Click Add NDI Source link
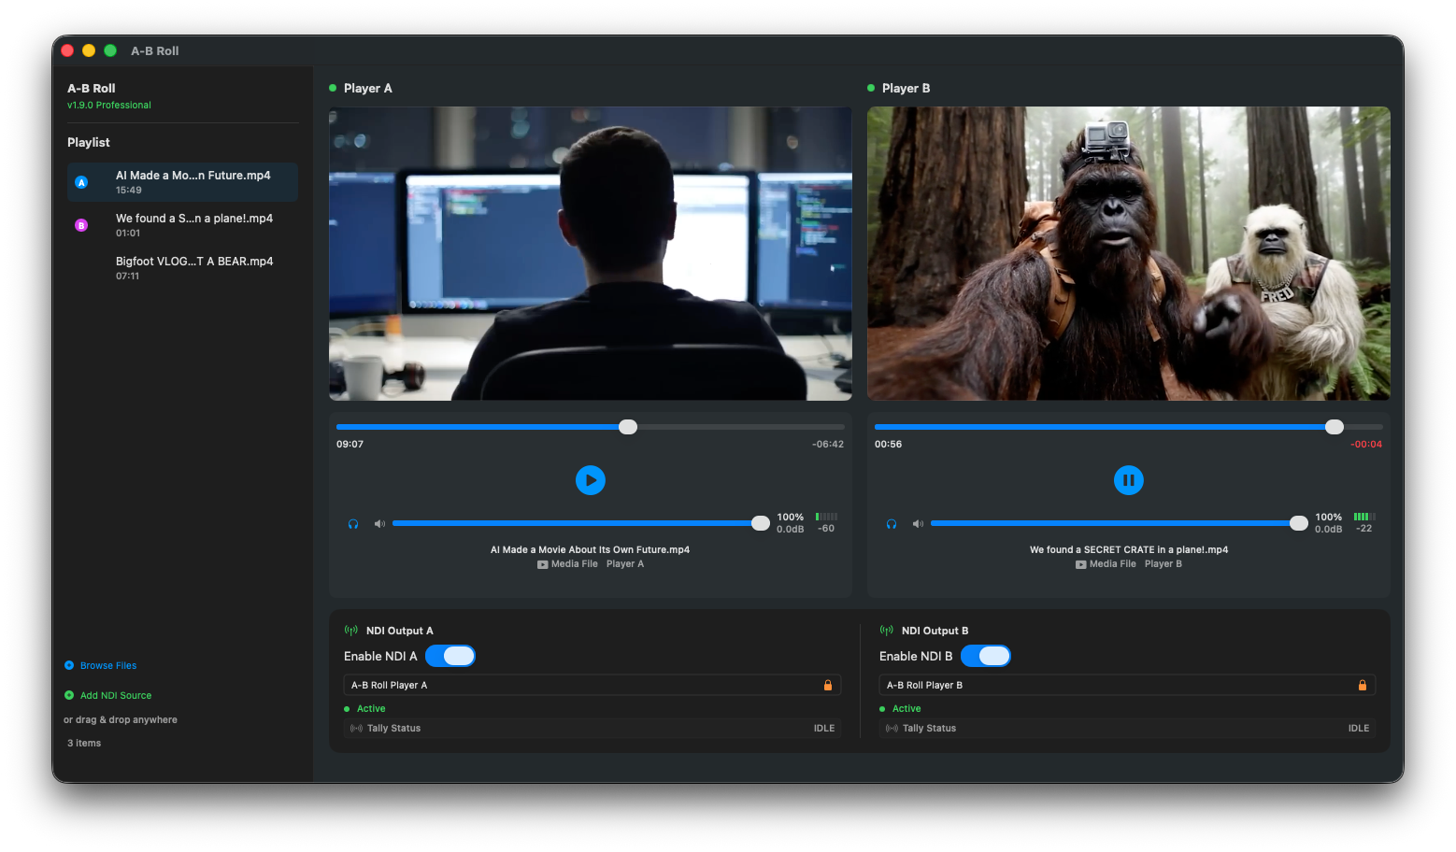Viewport: 1456px width, 852px height. tap(116, 695)
